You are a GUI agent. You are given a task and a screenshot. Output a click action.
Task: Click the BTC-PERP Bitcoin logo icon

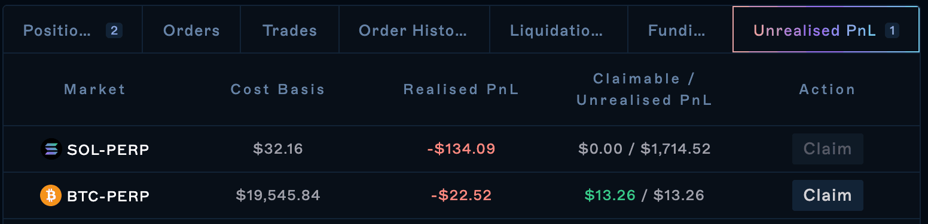point(51,195)
